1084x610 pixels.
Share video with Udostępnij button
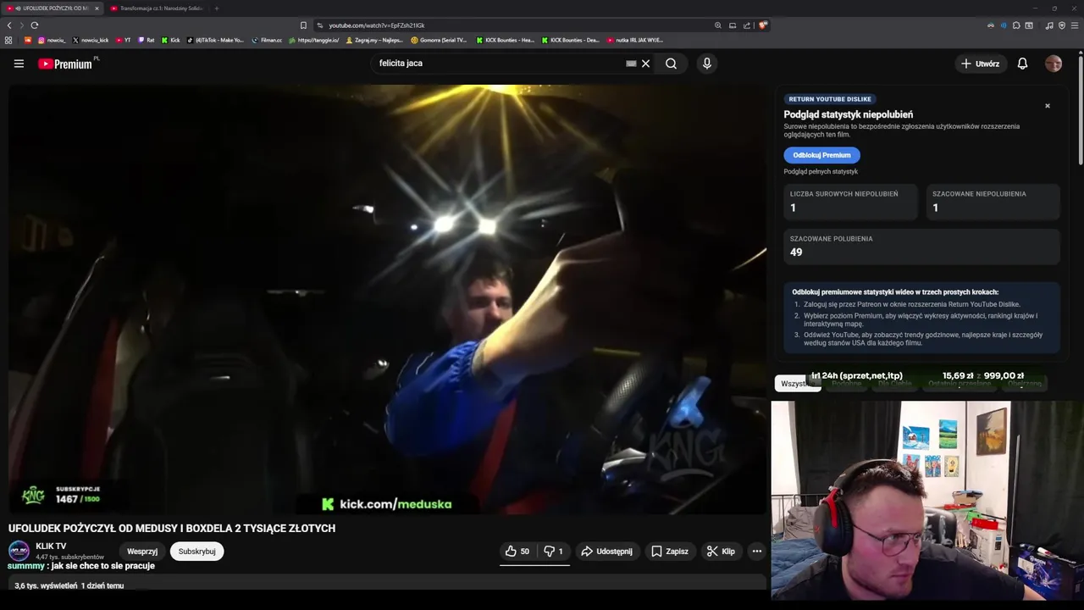(x=606, y=552)
